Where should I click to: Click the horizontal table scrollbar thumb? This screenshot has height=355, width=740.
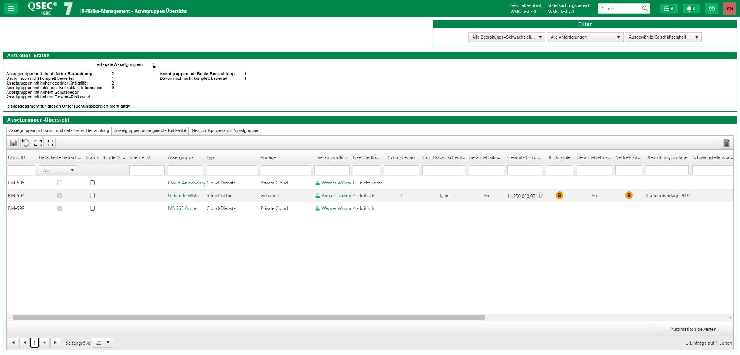click(x=249, y=318)
